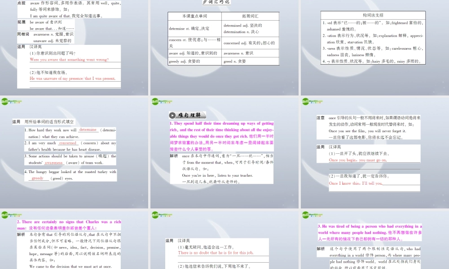Click rule 4 '-y 表示性质、状况等'

(x=371, y=61)
